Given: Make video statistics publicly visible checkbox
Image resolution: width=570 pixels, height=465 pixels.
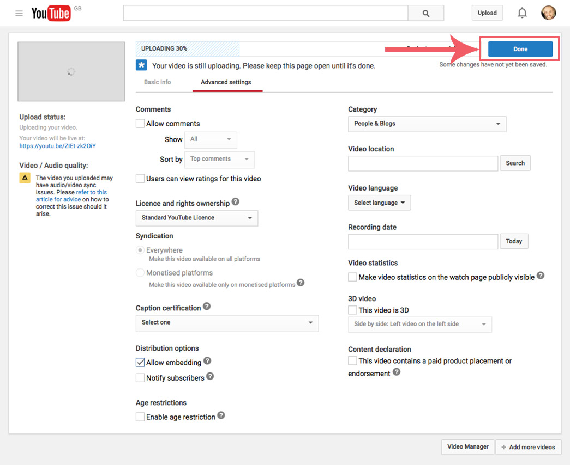Looking at the screenshot, I should pos(352,277).
